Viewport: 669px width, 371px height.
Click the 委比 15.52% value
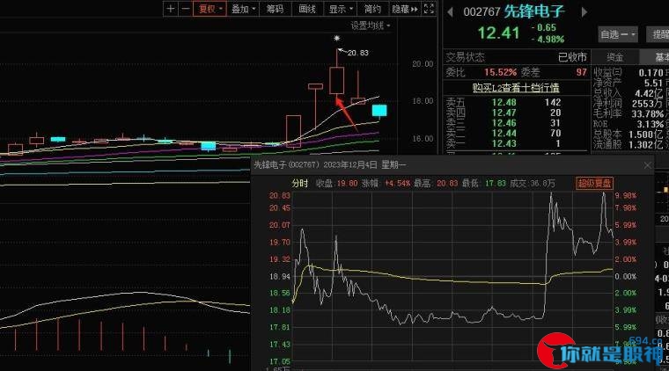[x=500, y=72]
